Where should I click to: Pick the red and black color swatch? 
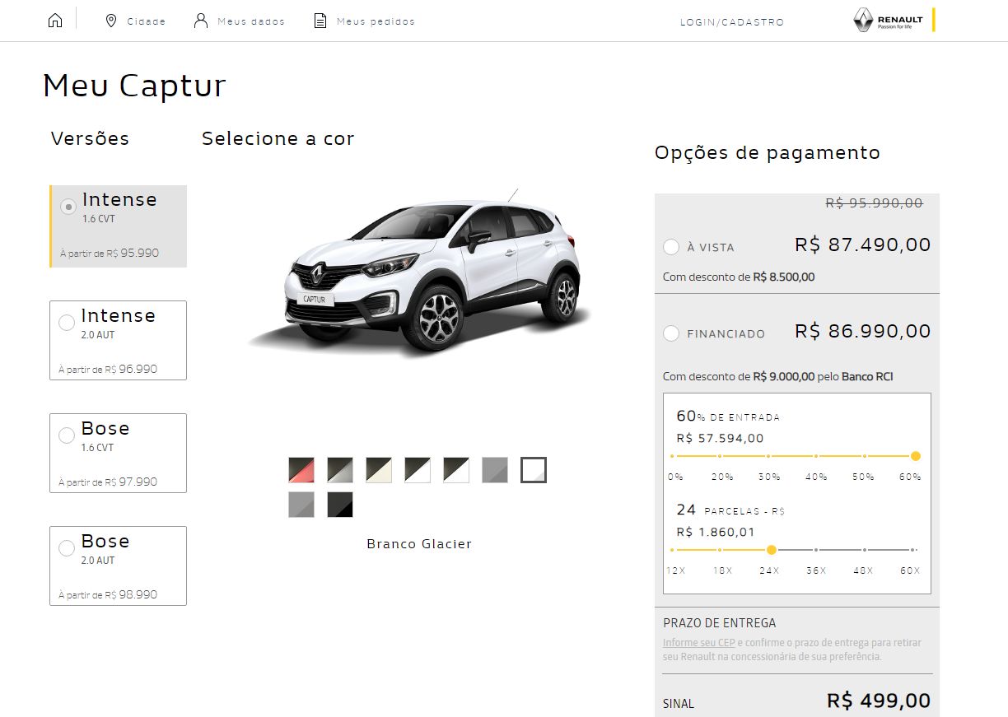point(301,470)
